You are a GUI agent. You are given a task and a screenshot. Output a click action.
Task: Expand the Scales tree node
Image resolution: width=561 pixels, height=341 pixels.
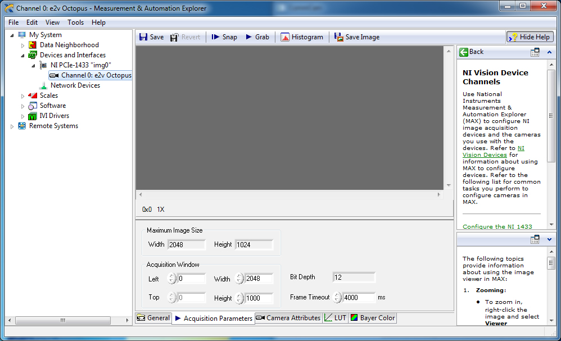pyautogui.click(x=23, y=96)
